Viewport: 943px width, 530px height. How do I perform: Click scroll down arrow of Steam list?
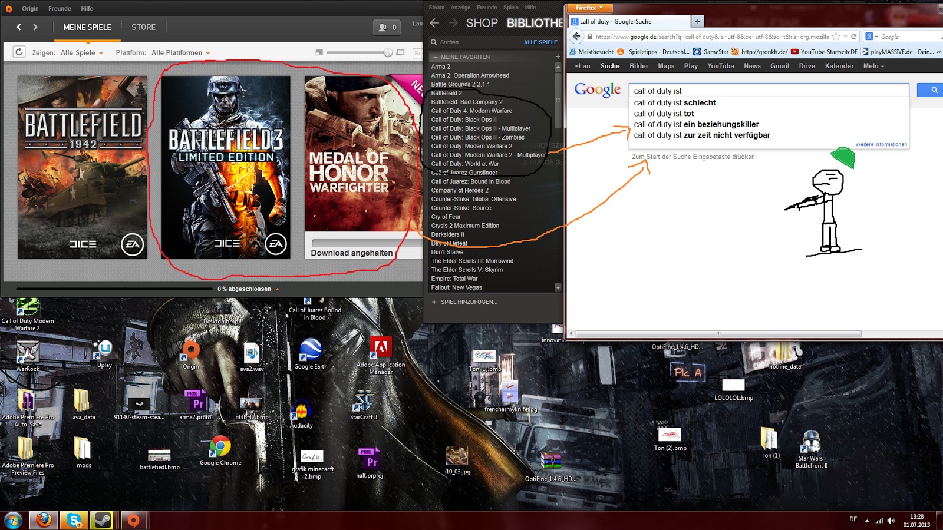coord(558,288)
